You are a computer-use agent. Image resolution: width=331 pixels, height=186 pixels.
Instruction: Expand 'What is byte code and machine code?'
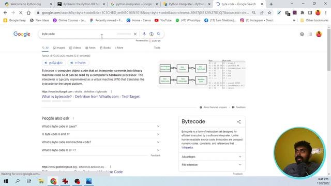coord(101,142)
